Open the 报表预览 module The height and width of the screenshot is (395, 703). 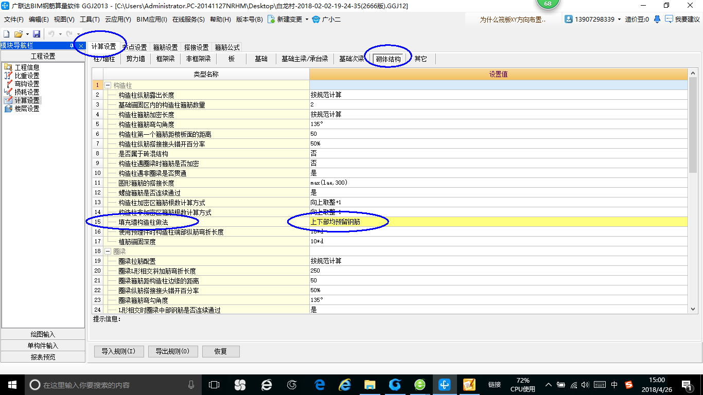[x=43, y=357]
